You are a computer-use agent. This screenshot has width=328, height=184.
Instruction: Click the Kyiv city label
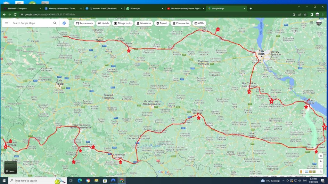(x=261, y=52)
